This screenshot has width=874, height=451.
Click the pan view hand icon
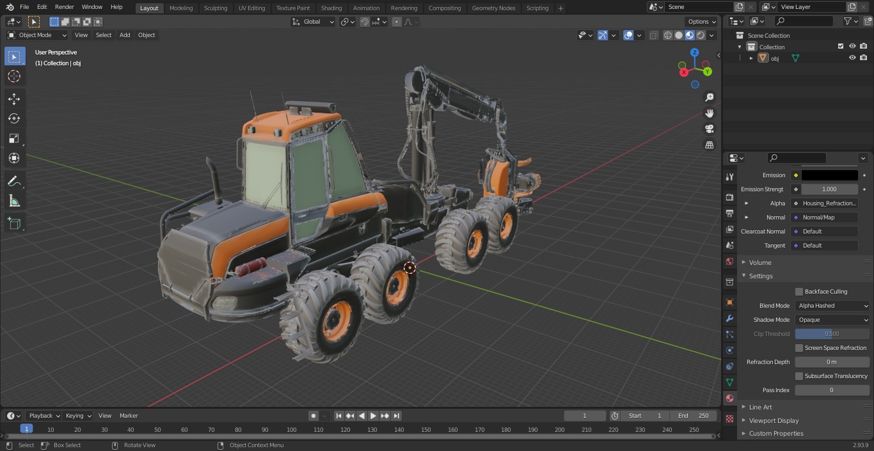click(x=710, y=113)
